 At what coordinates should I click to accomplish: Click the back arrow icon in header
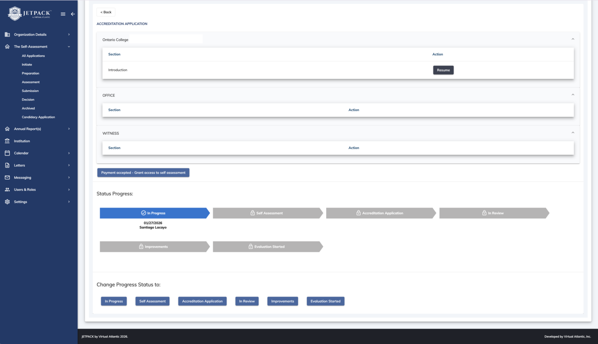tap(73, 14)
